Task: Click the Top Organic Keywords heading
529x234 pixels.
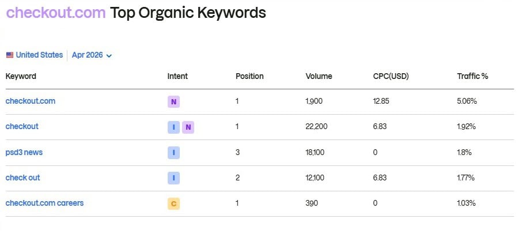Action: point(188,13)
